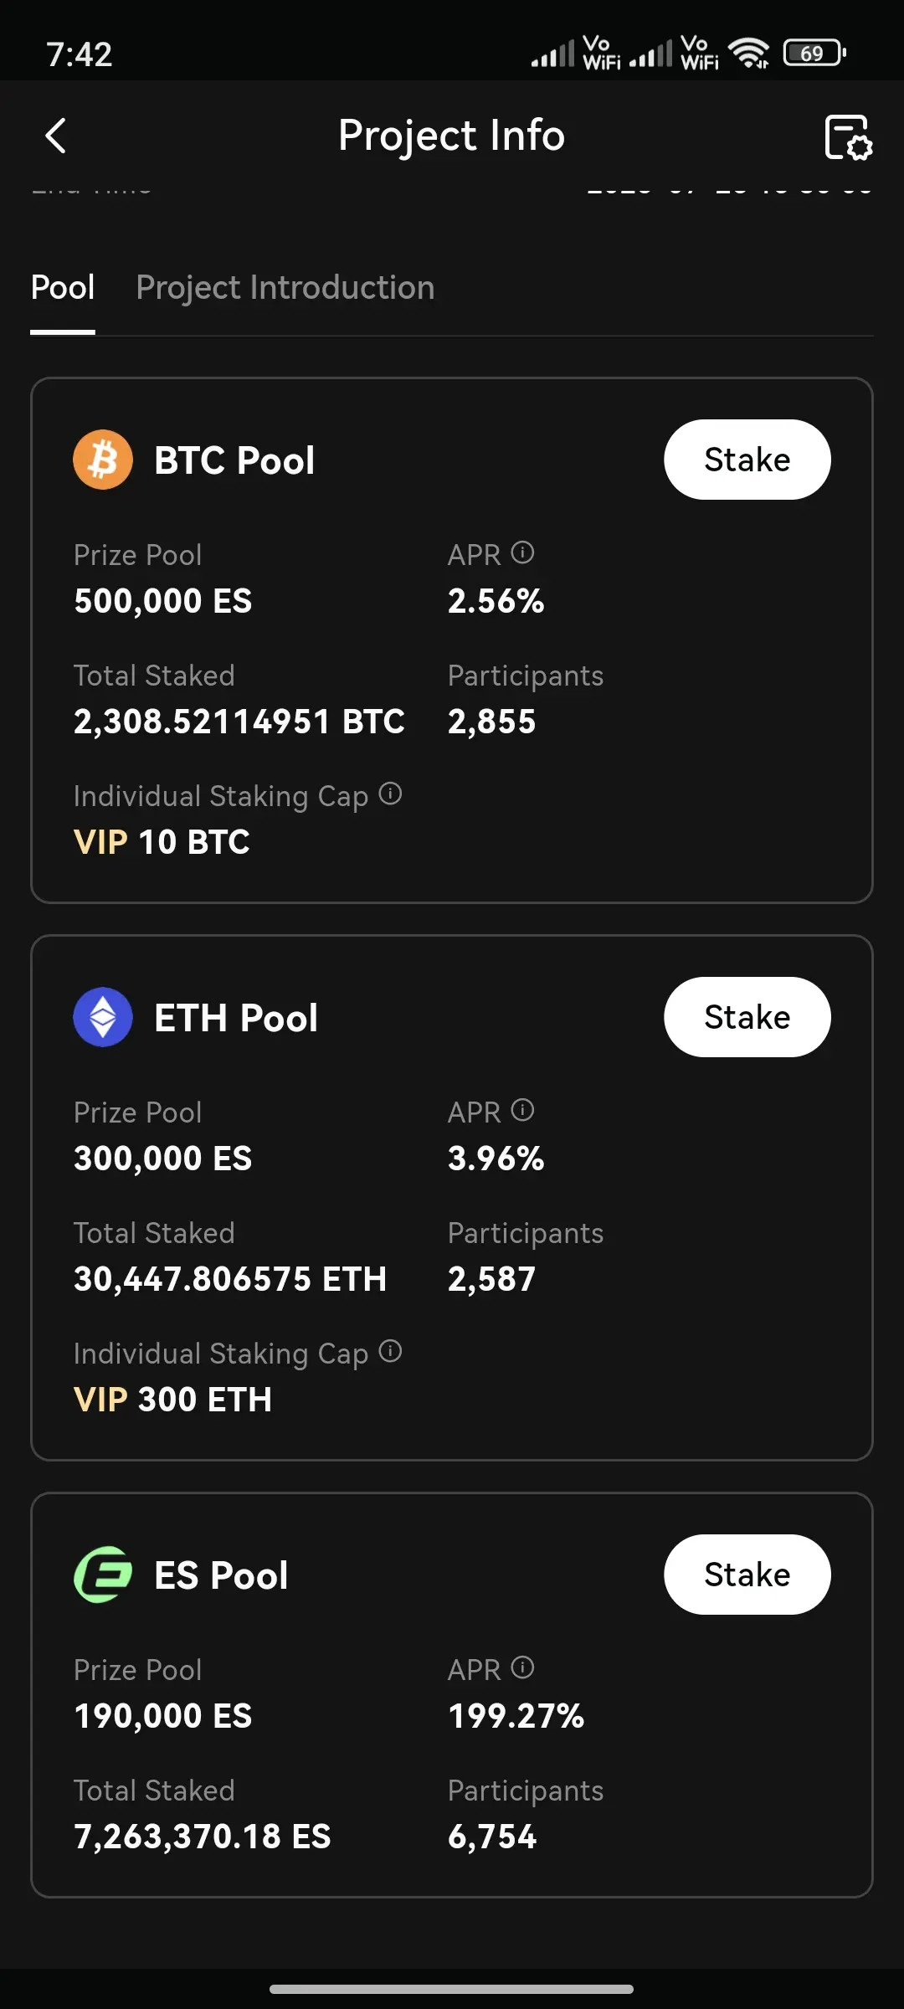Image resolution: width=904 pixels, height=2009 pixels.
Task: Tap the green ES token logo
Action: tap(103, 1575)
